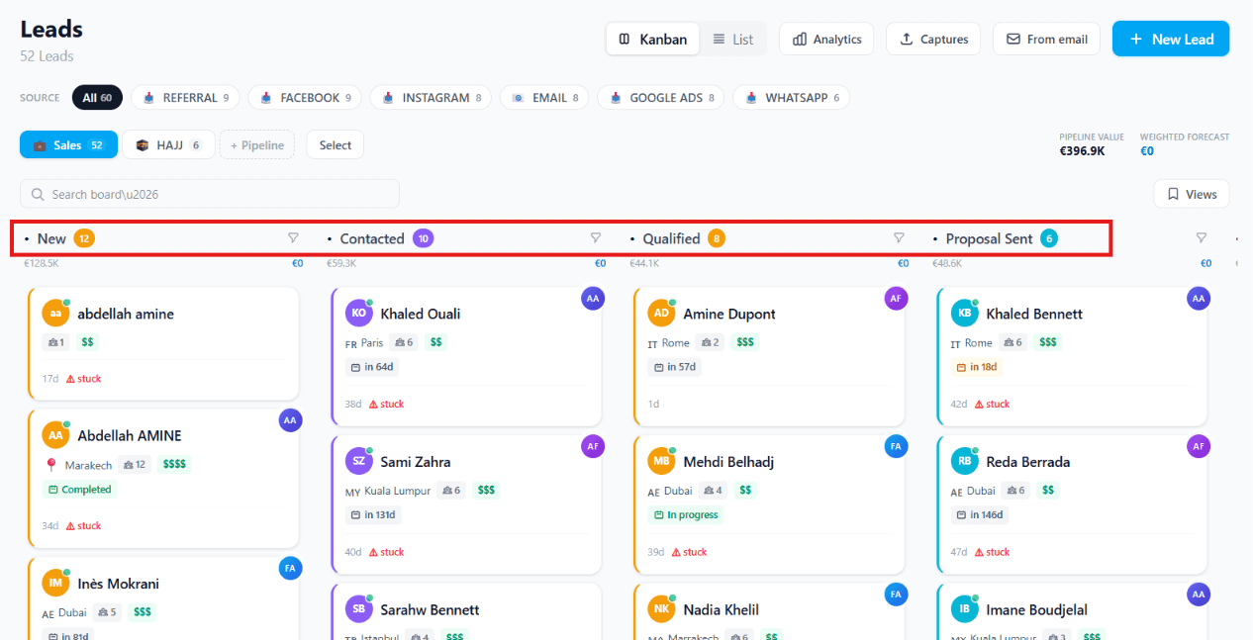Select the Sales pipeline tab
Viewport: 1253px width, 640px height.
point(68,145)
